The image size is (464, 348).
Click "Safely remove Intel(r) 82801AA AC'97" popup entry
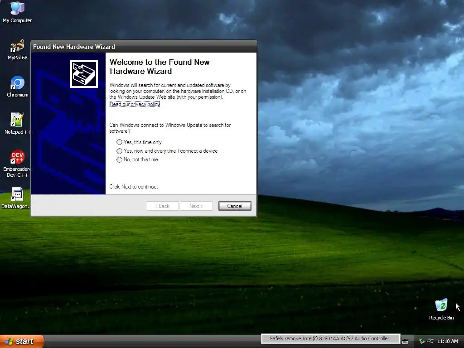tap(330, 338)
